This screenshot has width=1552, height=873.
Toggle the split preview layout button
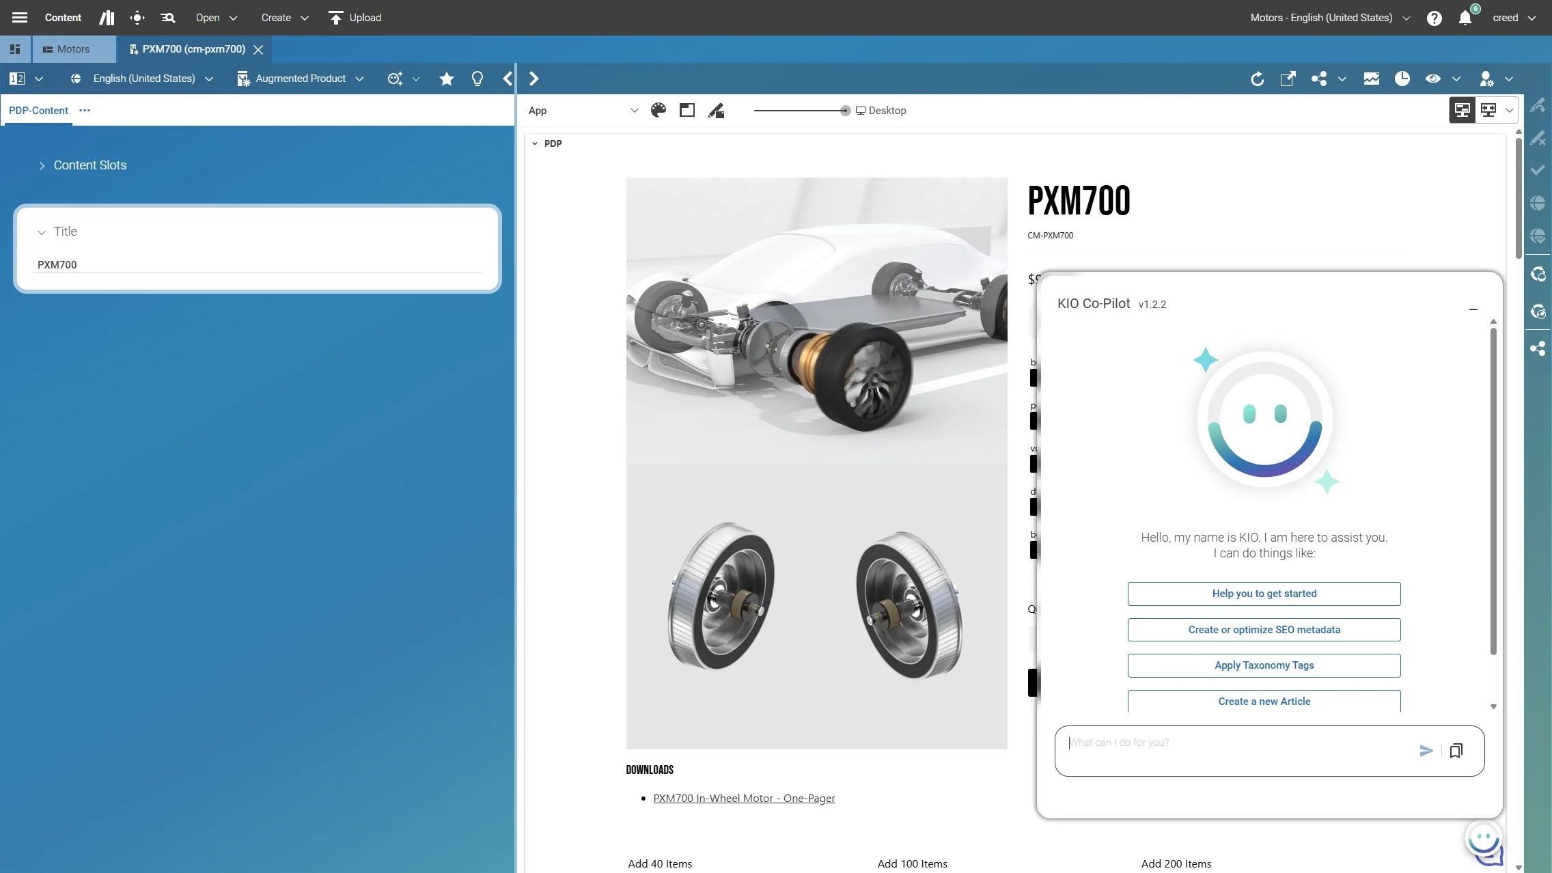(x=1463, y=110)
